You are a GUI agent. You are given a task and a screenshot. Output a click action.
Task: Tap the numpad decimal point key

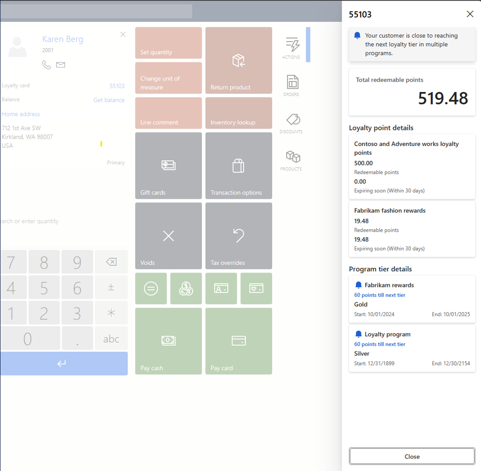[x=77, y=338]
